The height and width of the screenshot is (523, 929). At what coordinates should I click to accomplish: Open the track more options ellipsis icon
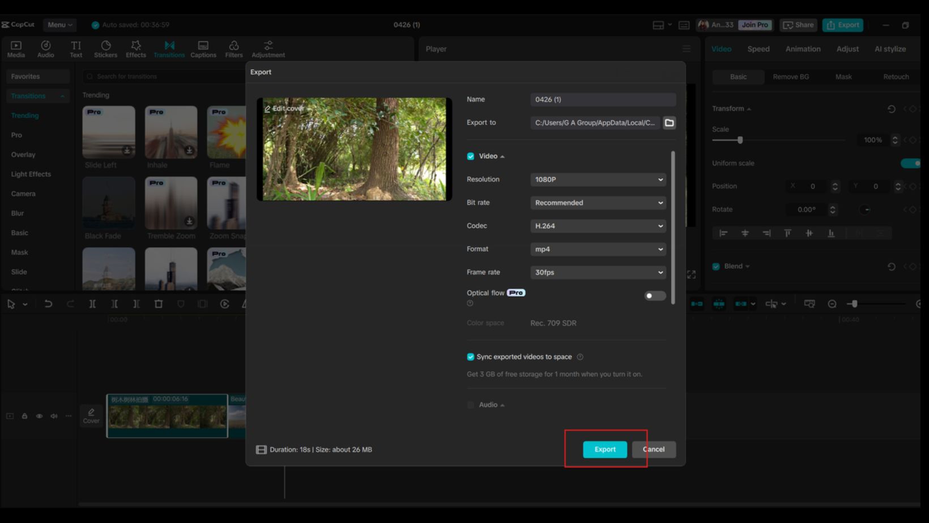69,416
